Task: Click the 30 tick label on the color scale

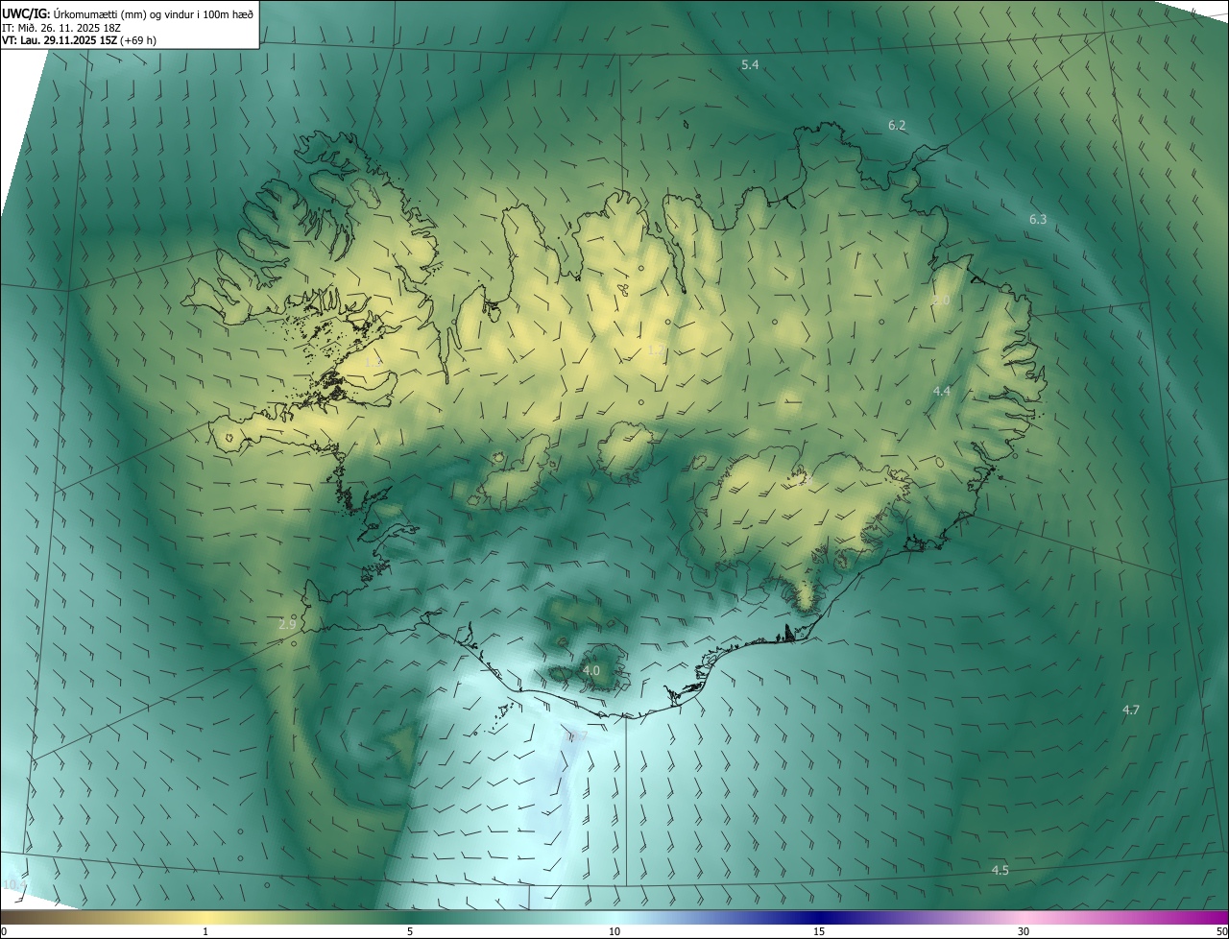Action: point(1024,931)
